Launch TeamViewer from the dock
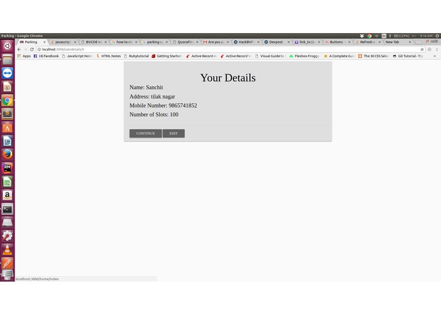This screenshot has height=314, width=441. pos(8,73)
